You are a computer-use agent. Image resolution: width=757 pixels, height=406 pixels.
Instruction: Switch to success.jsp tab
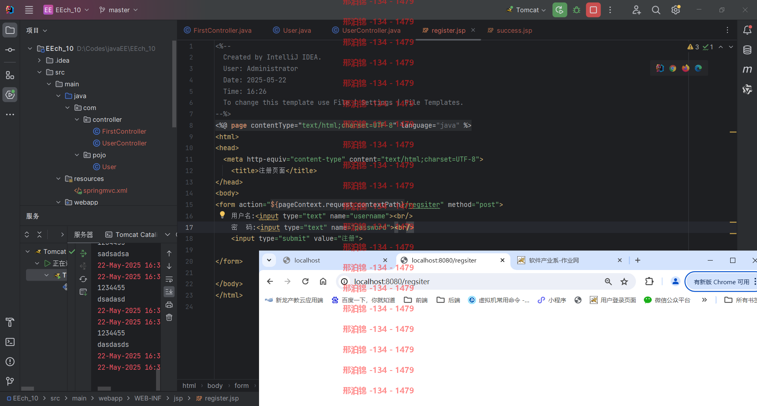pyautogui.click(x=510, y=30)
